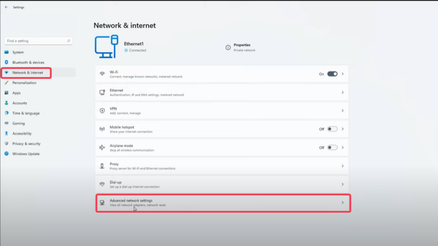Screen dimensions: 438x246
Task: Click the back arrow in Settings
Action: pos(6,7)
